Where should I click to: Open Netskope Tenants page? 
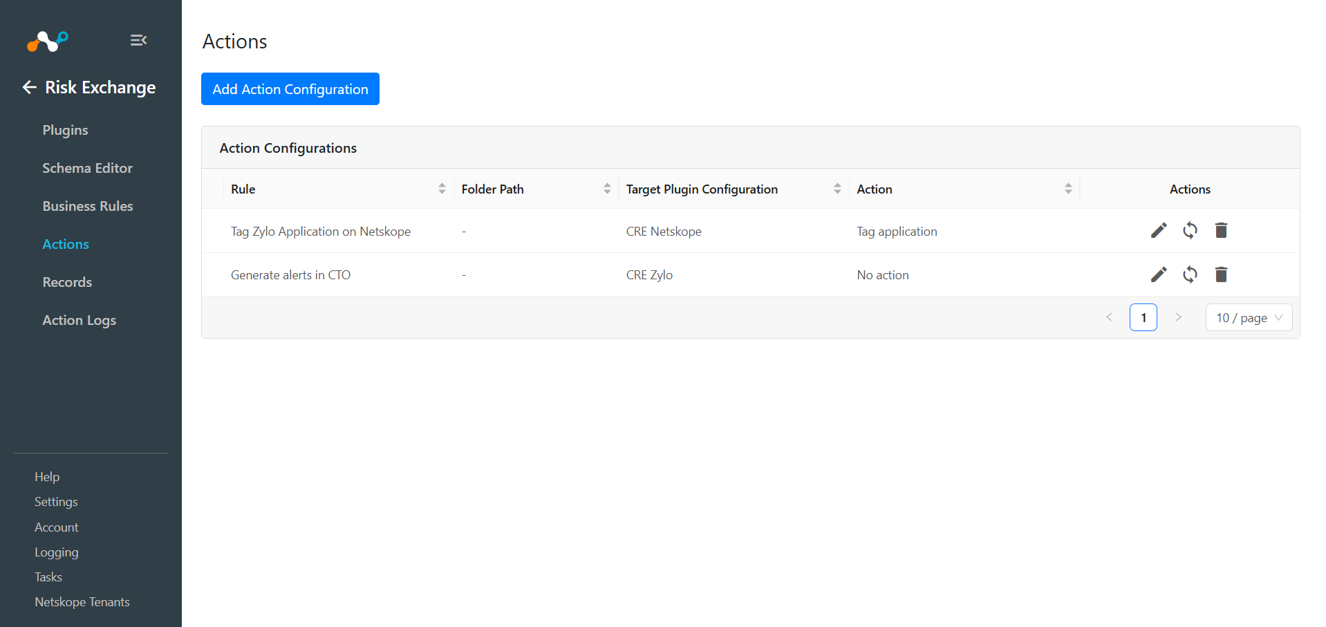[82, 602]
